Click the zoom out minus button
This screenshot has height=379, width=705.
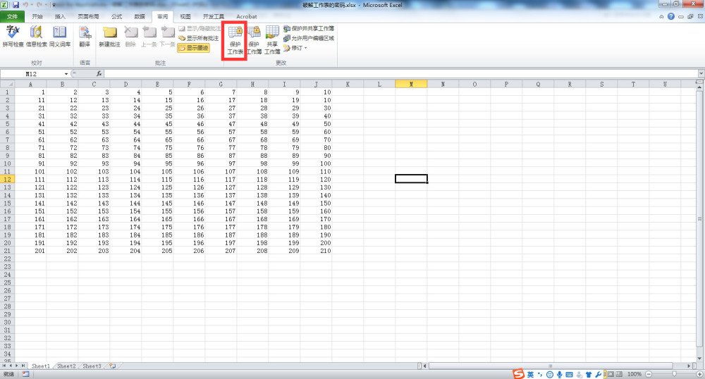pyautogui.click(x=649, y=374)
